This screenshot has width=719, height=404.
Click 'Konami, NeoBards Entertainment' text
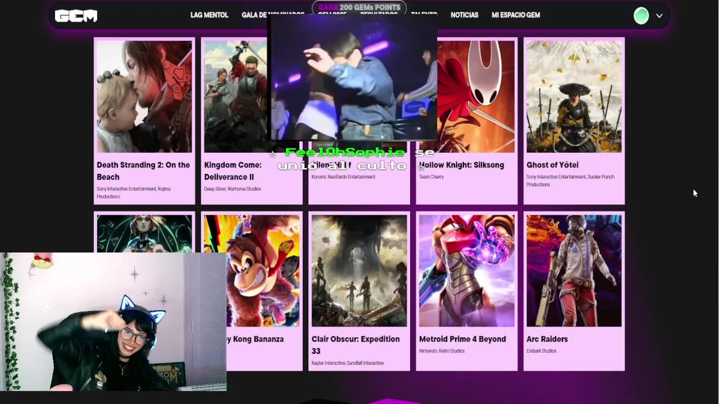[343, 177]
